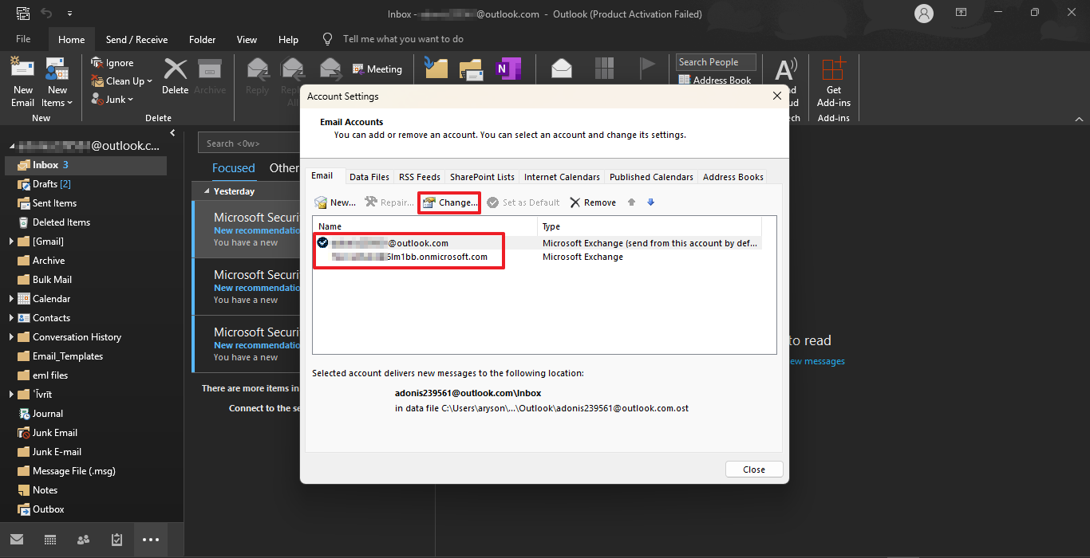
Task: Click the Follow Up flag icon
Action: tap(648, 69)
